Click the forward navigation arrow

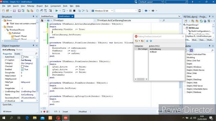[x=153, y=11]
